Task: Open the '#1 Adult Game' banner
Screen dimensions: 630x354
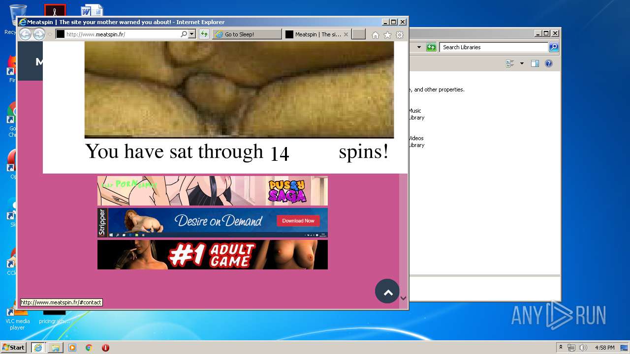Action: [x=213, y=255]
